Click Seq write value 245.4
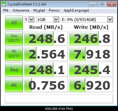The height and width of the screenshot is (111, 118). click(91, 70)
